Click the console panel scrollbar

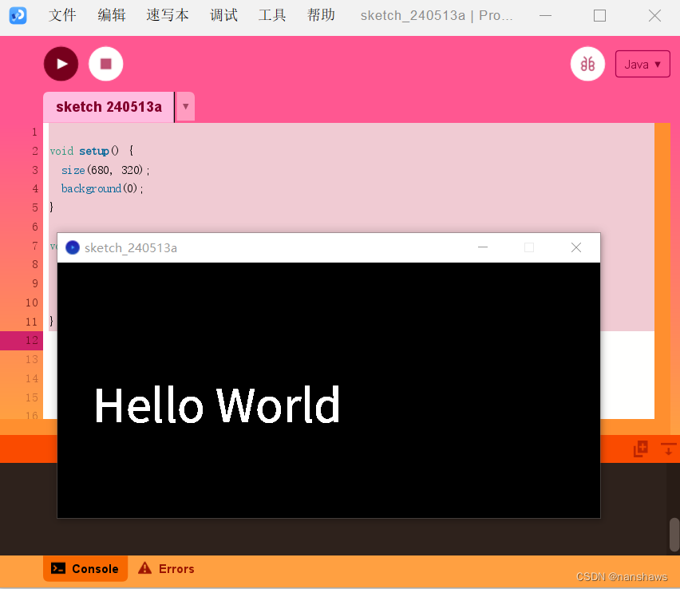click(673, 535)
